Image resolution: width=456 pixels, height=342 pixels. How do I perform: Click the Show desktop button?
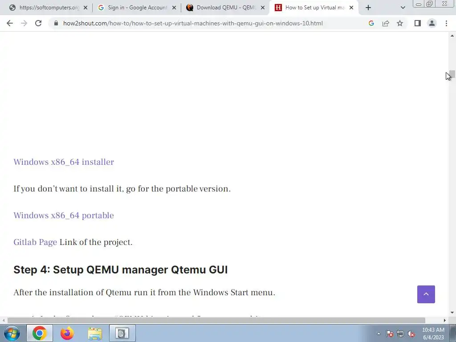point(453,333)
